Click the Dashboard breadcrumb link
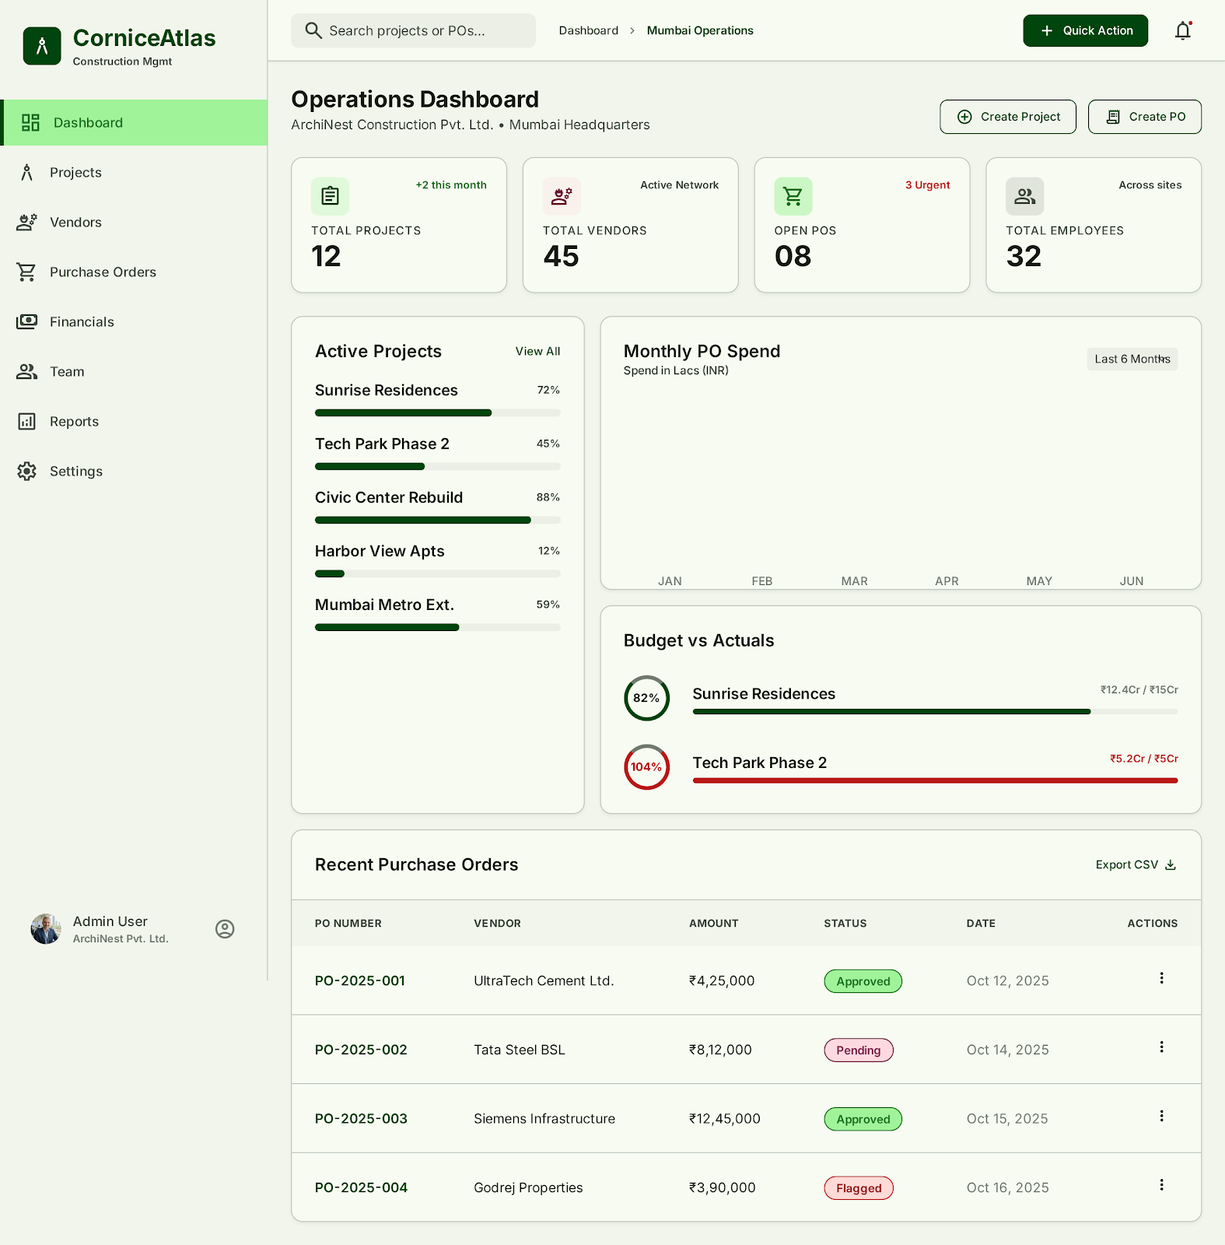This screenshot has height=1245, width=1225. coord(589,30)
